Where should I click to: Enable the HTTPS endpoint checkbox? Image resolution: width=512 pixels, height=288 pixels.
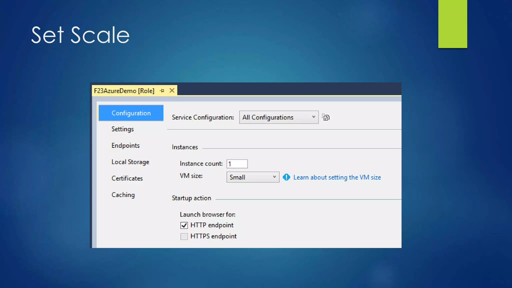click(x=184, y=236)
